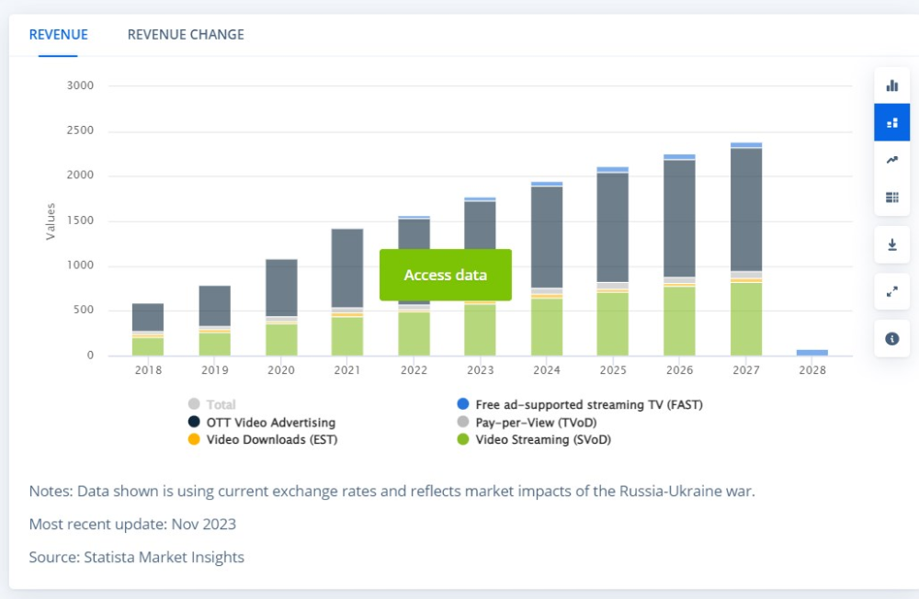The height and width of the screenshot is (599, 919).
Task: Open the Revenue tab
Action: coord(59,35)
